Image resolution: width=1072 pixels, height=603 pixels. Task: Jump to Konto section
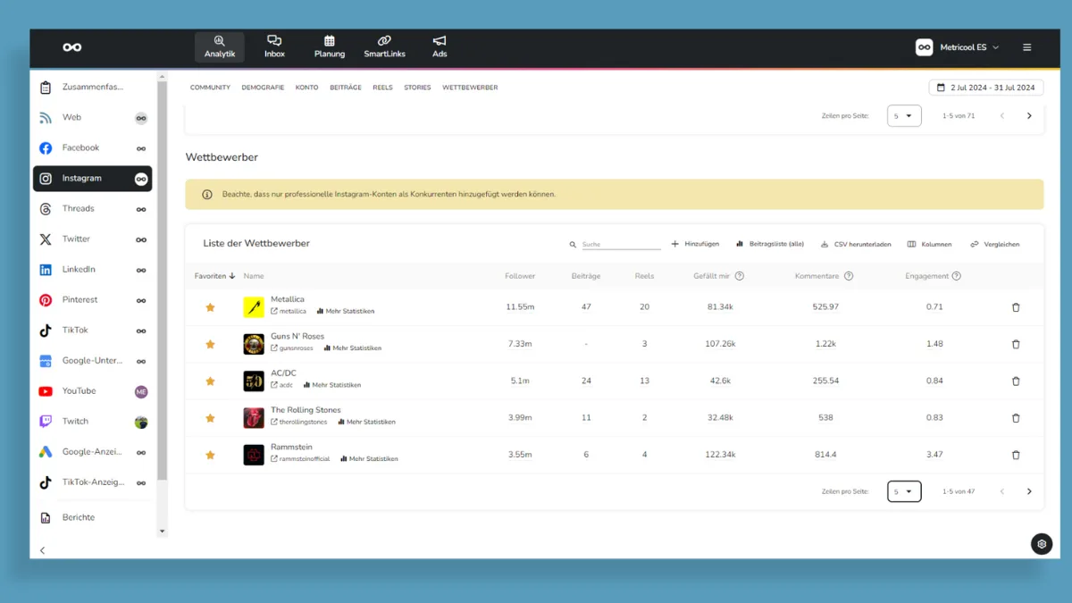[x=306, y=88]
